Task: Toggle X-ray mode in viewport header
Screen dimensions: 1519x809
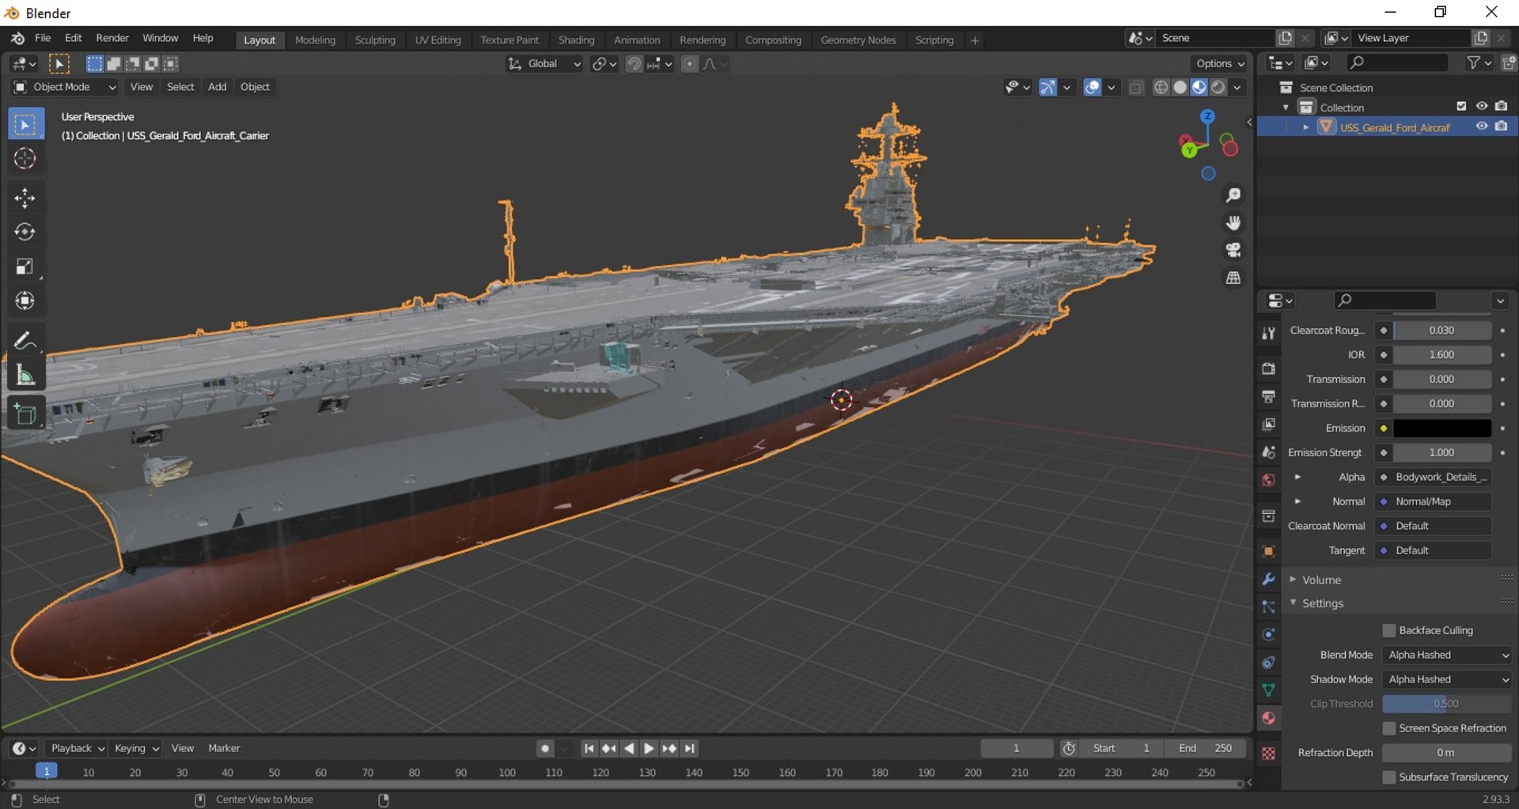Action: 1136,87
